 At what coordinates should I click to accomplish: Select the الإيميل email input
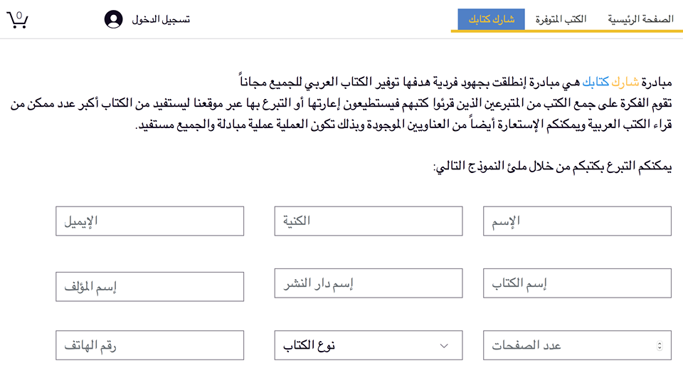click(x=149, y=221)
